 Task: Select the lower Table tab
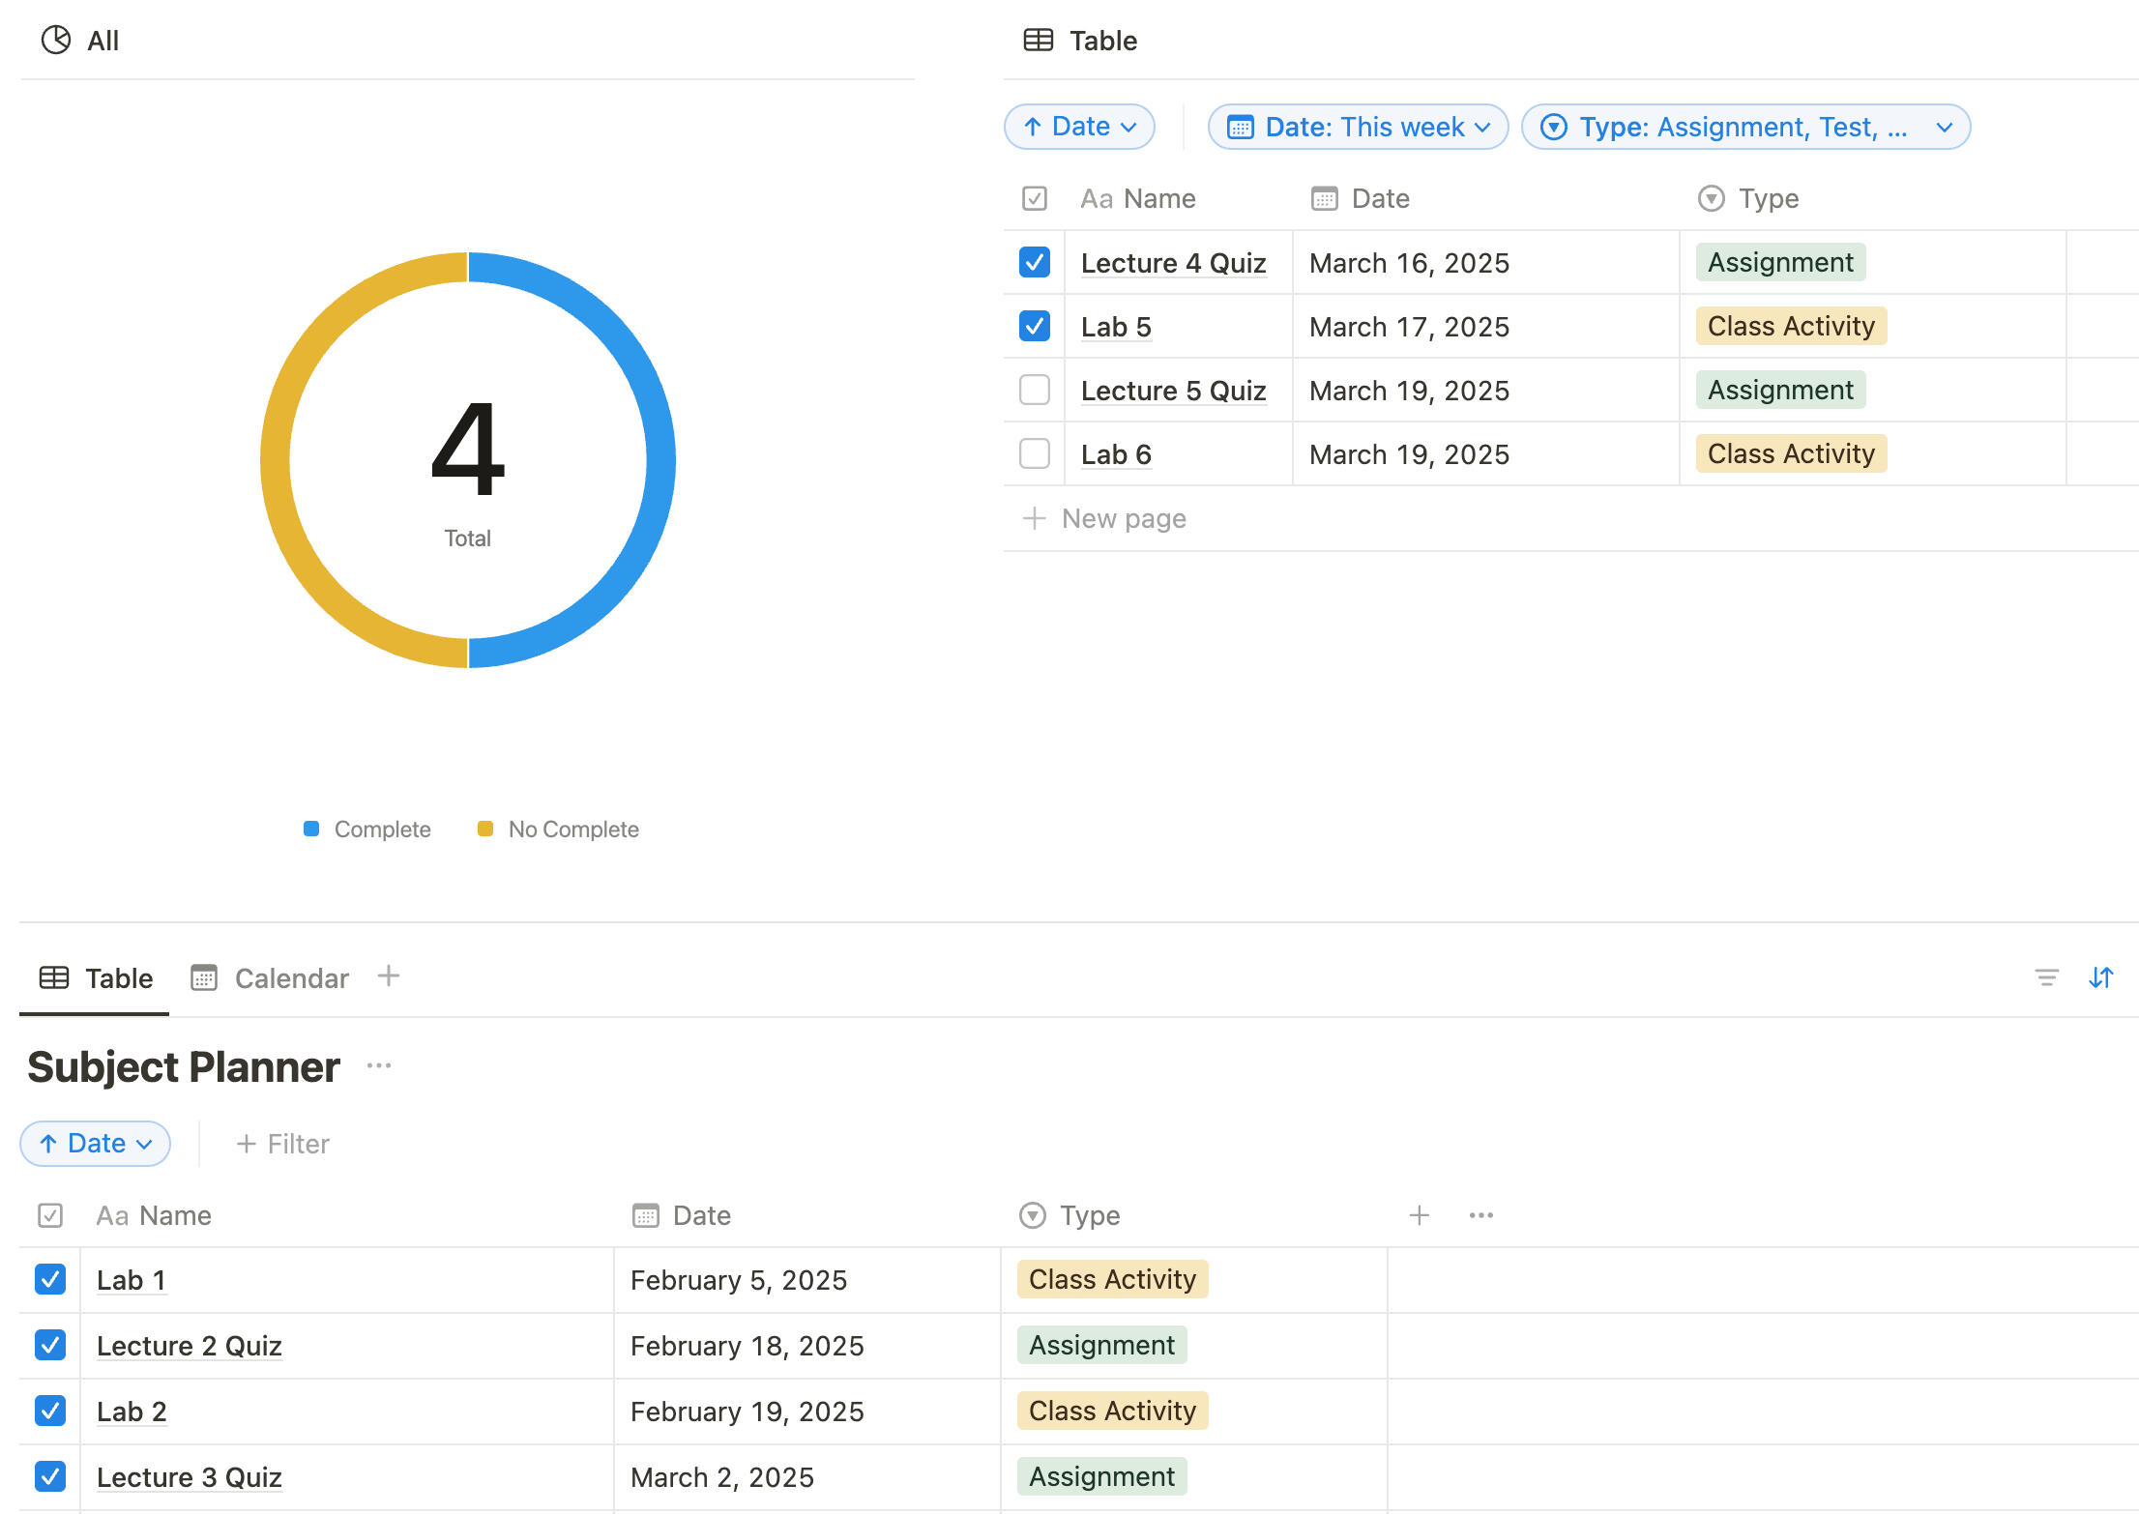point(96,978)
